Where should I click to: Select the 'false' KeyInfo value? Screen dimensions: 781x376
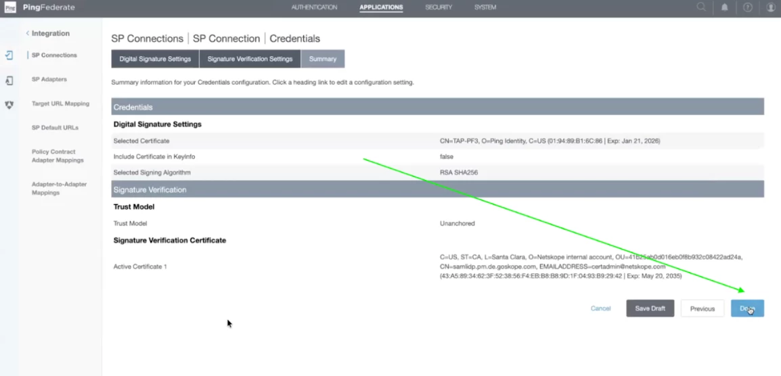point(447,156)
